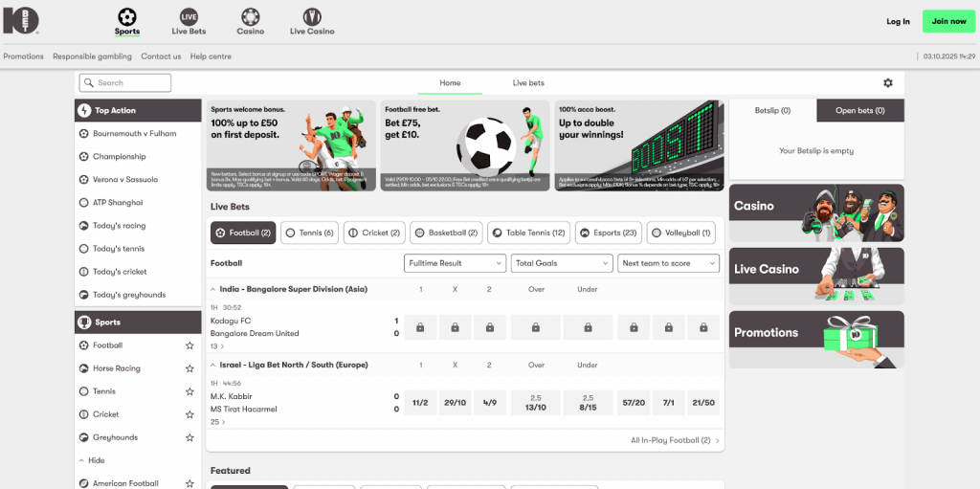Click the Today's tennis ball icon
The height and width of the screenshot is (489, 980).
(x=84, y=249)
